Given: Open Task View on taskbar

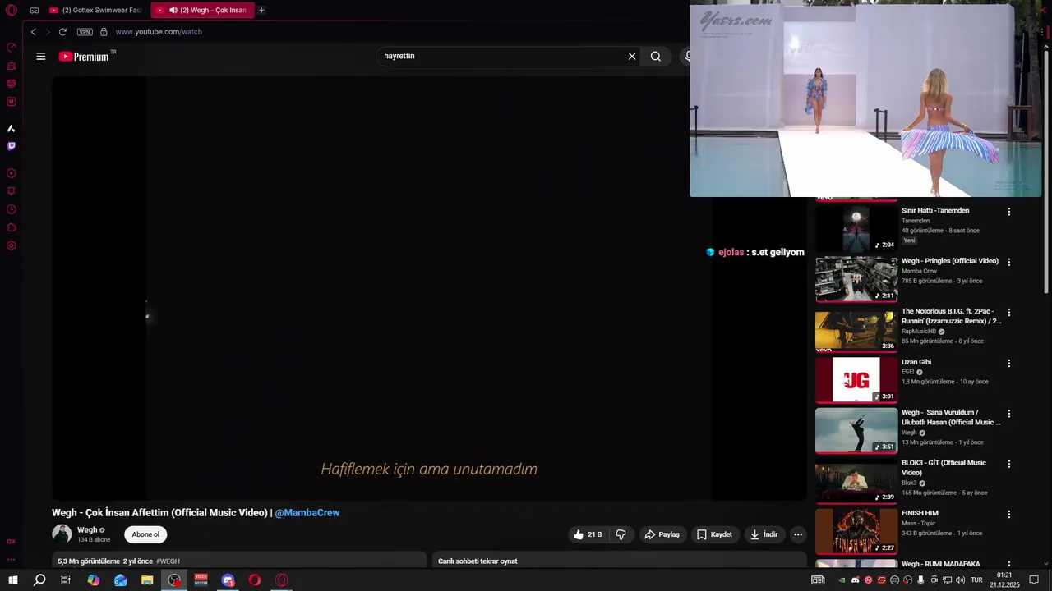Looking at the screenshot, I should click(66, 580).
